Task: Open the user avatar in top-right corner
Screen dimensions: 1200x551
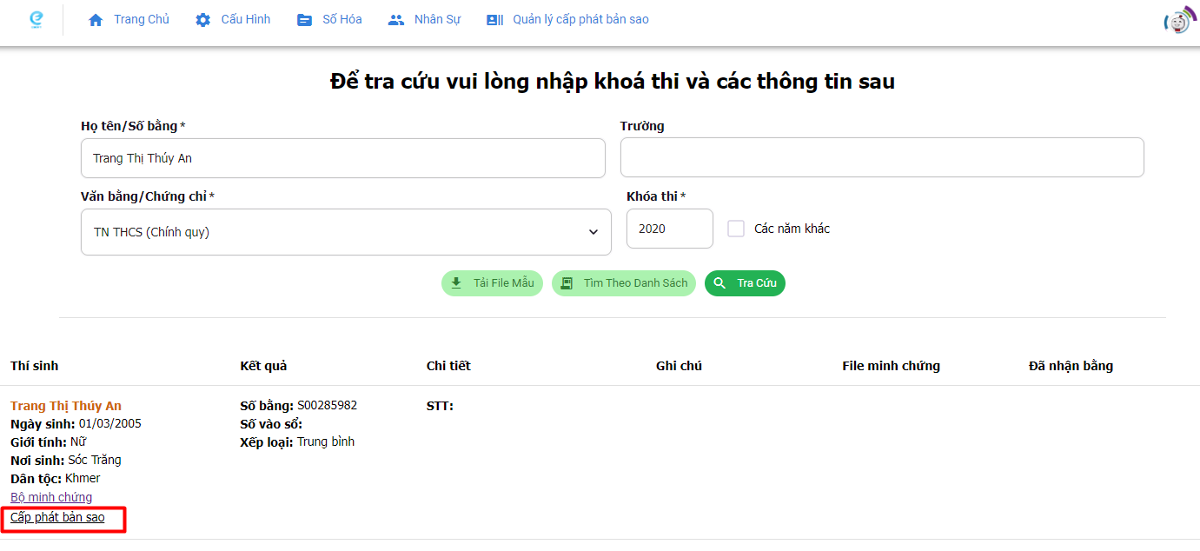Action: pyautogui.click(x=1179, y=21)
